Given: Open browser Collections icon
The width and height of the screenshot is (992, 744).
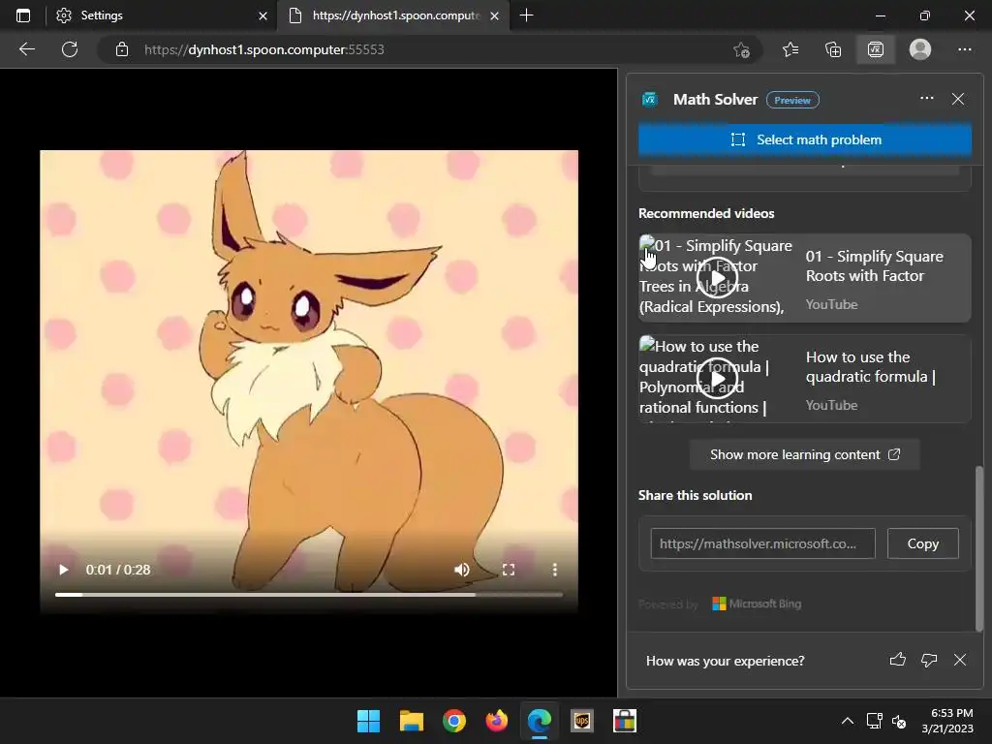Looking at the screenshot, I should coord(833,49).
